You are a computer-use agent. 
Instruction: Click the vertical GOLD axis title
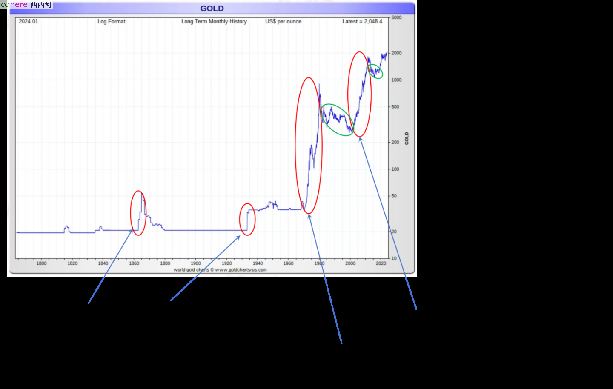[407, 138]
